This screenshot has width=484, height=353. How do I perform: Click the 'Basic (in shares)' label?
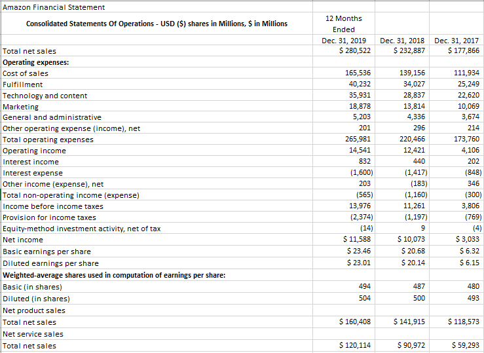pos(32,287)
